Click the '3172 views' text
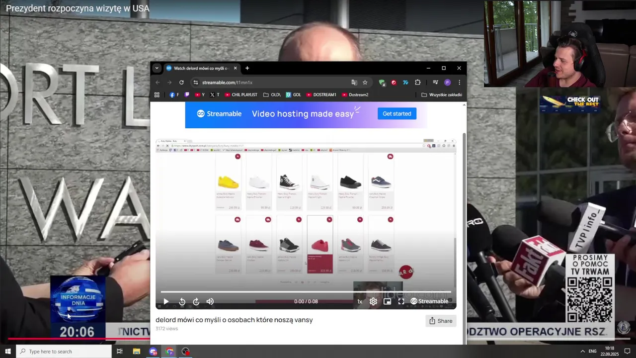Image resolution: width=636 pixels, height=358 pixels. (x=166, y=329)
